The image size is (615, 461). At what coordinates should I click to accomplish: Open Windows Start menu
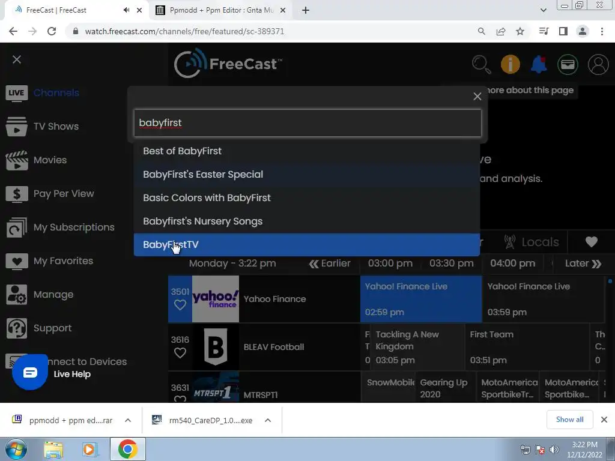tap(15, 449)
